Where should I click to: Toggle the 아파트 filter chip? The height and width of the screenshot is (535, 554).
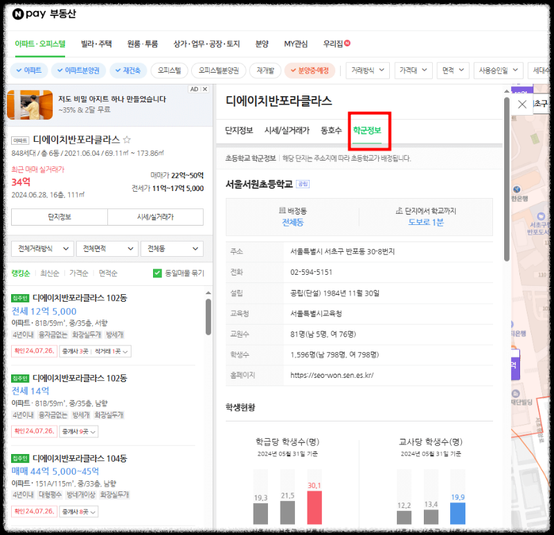29,71
